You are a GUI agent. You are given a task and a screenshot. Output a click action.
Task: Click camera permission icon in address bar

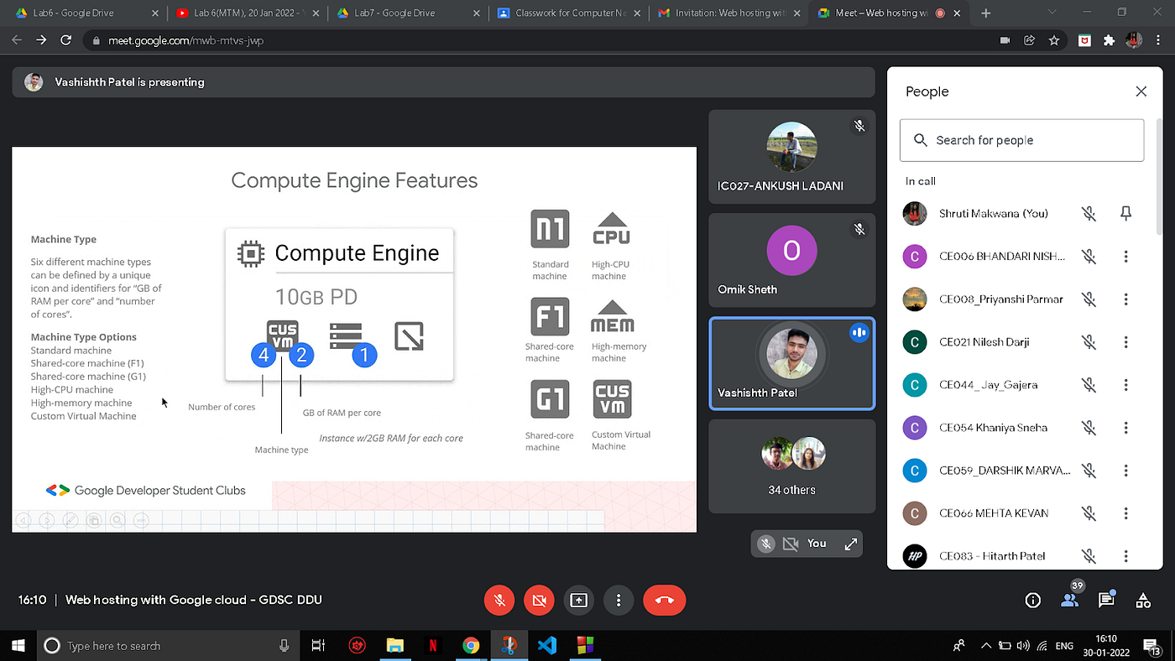(x=1005, y=40)
